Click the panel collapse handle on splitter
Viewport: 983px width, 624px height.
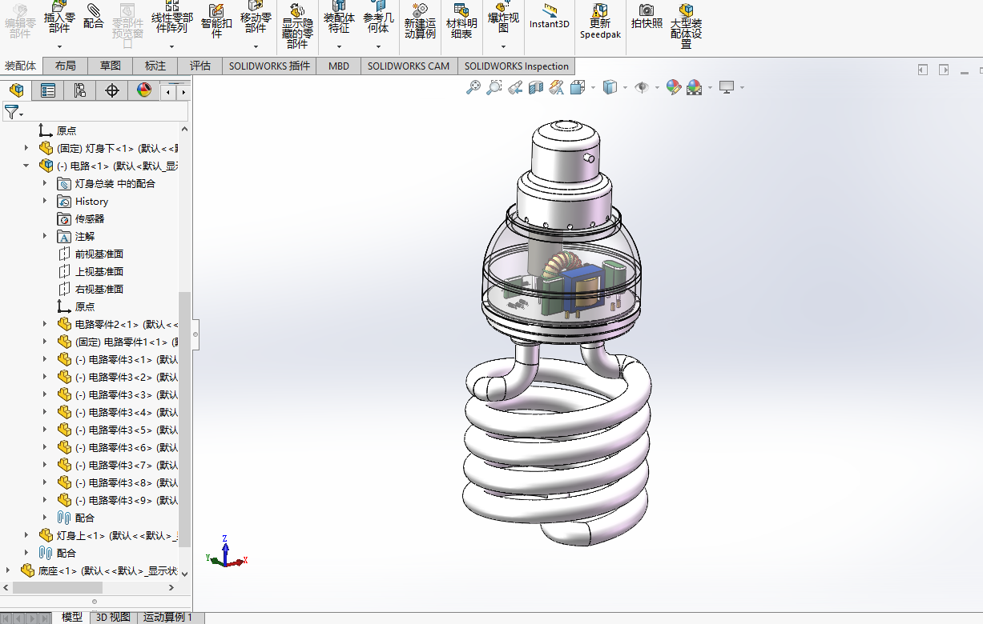coord(196,334)
